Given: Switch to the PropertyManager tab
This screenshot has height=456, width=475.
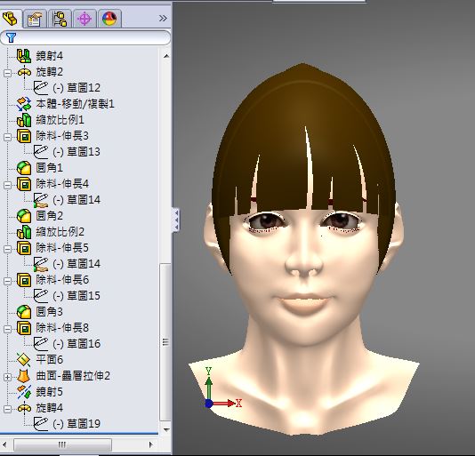Looking at the screenshot, I should pos(35,19).
